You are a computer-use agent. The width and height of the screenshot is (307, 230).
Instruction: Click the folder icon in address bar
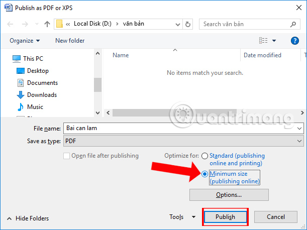[x=59, y=24]
